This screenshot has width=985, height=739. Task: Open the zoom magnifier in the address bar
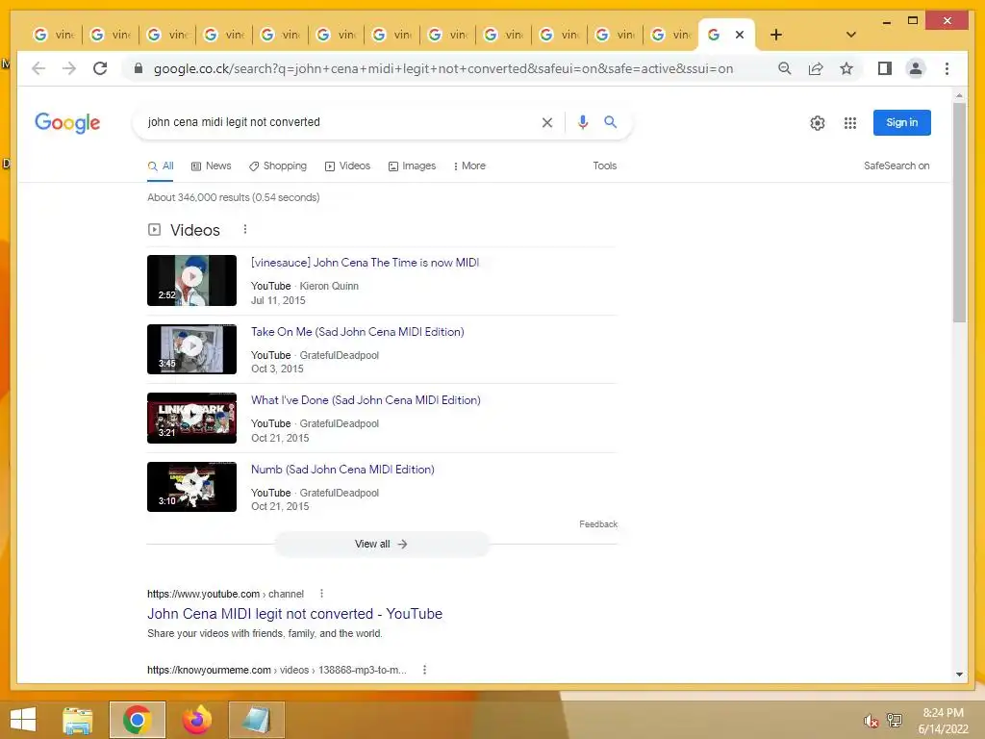pyautogui.click(x=785, y=68)
